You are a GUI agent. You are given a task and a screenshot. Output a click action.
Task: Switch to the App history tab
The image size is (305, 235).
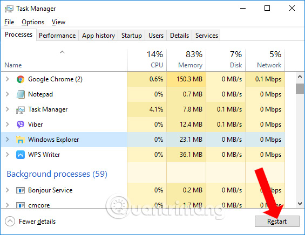pyautogui.click(x=98, y=36)
